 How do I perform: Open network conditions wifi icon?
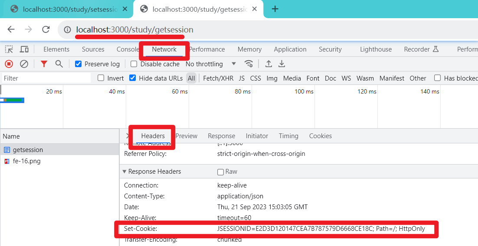[249, 64]
